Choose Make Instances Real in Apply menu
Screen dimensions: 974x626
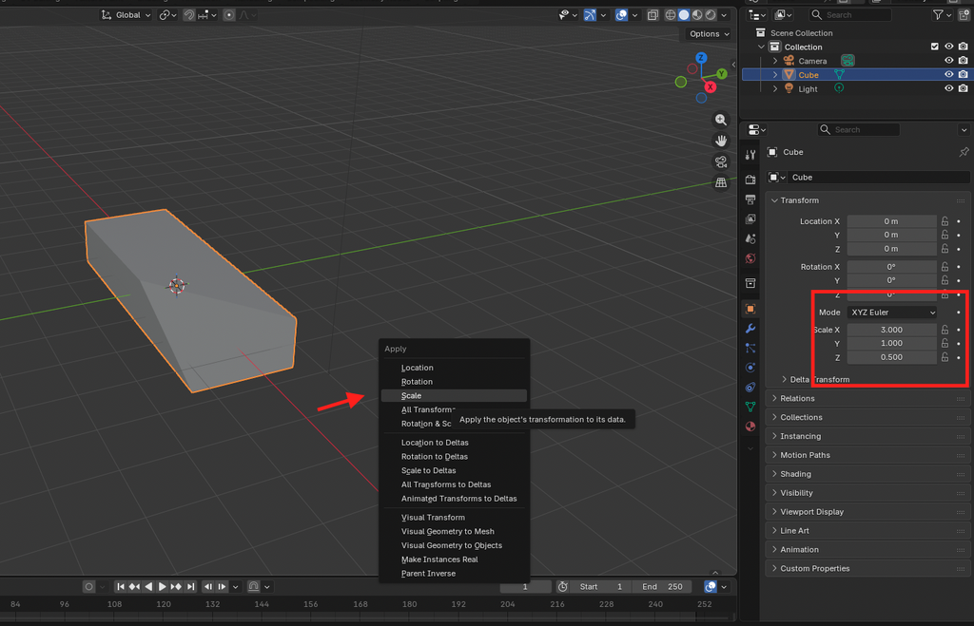point(454,560)
